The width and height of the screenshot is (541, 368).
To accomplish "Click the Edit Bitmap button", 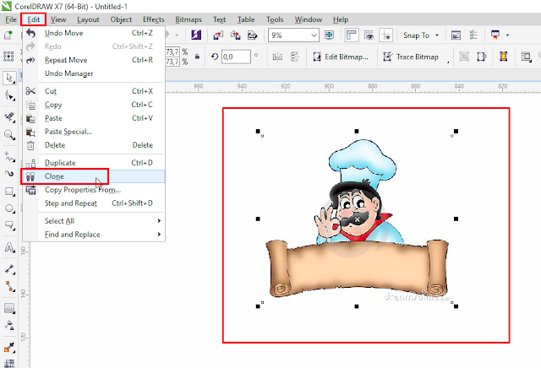I will point(341,57).
